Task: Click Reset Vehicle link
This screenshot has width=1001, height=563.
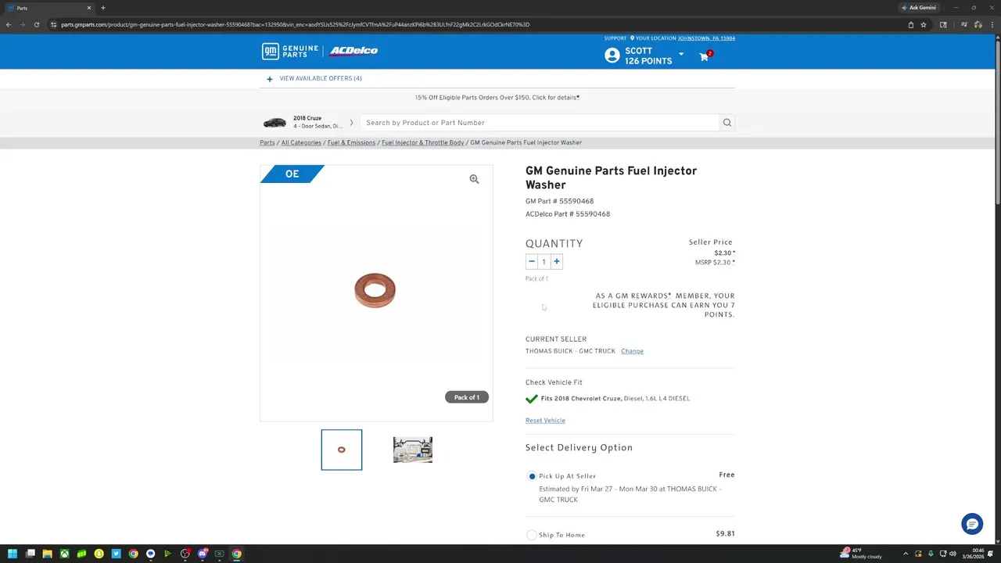Action: tap(545, 421)
